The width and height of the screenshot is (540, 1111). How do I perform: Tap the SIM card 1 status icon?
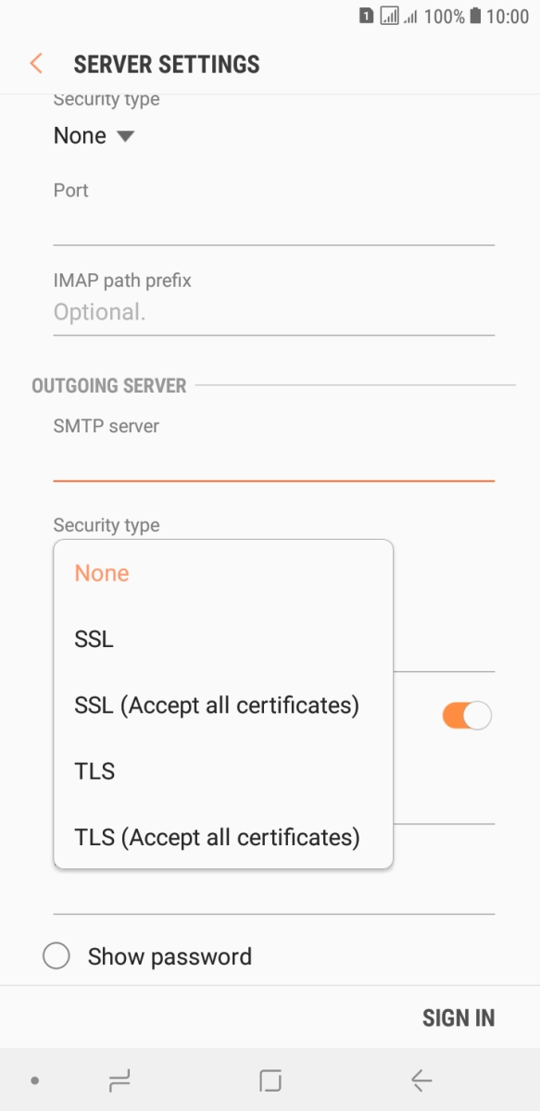click(367, 16)
